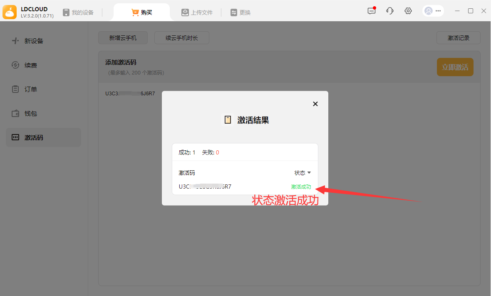Viewport: 491px width, 296px height.
Task: Open the settings gear icon
Action: 408,11
